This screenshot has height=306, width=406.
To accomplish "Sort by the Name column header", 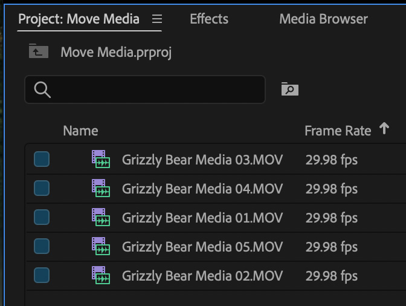I will (x=80, y=131).
